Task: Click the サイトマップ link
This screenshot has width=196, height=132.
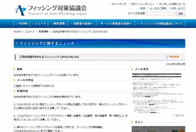Action: click(x=119, y=4)
